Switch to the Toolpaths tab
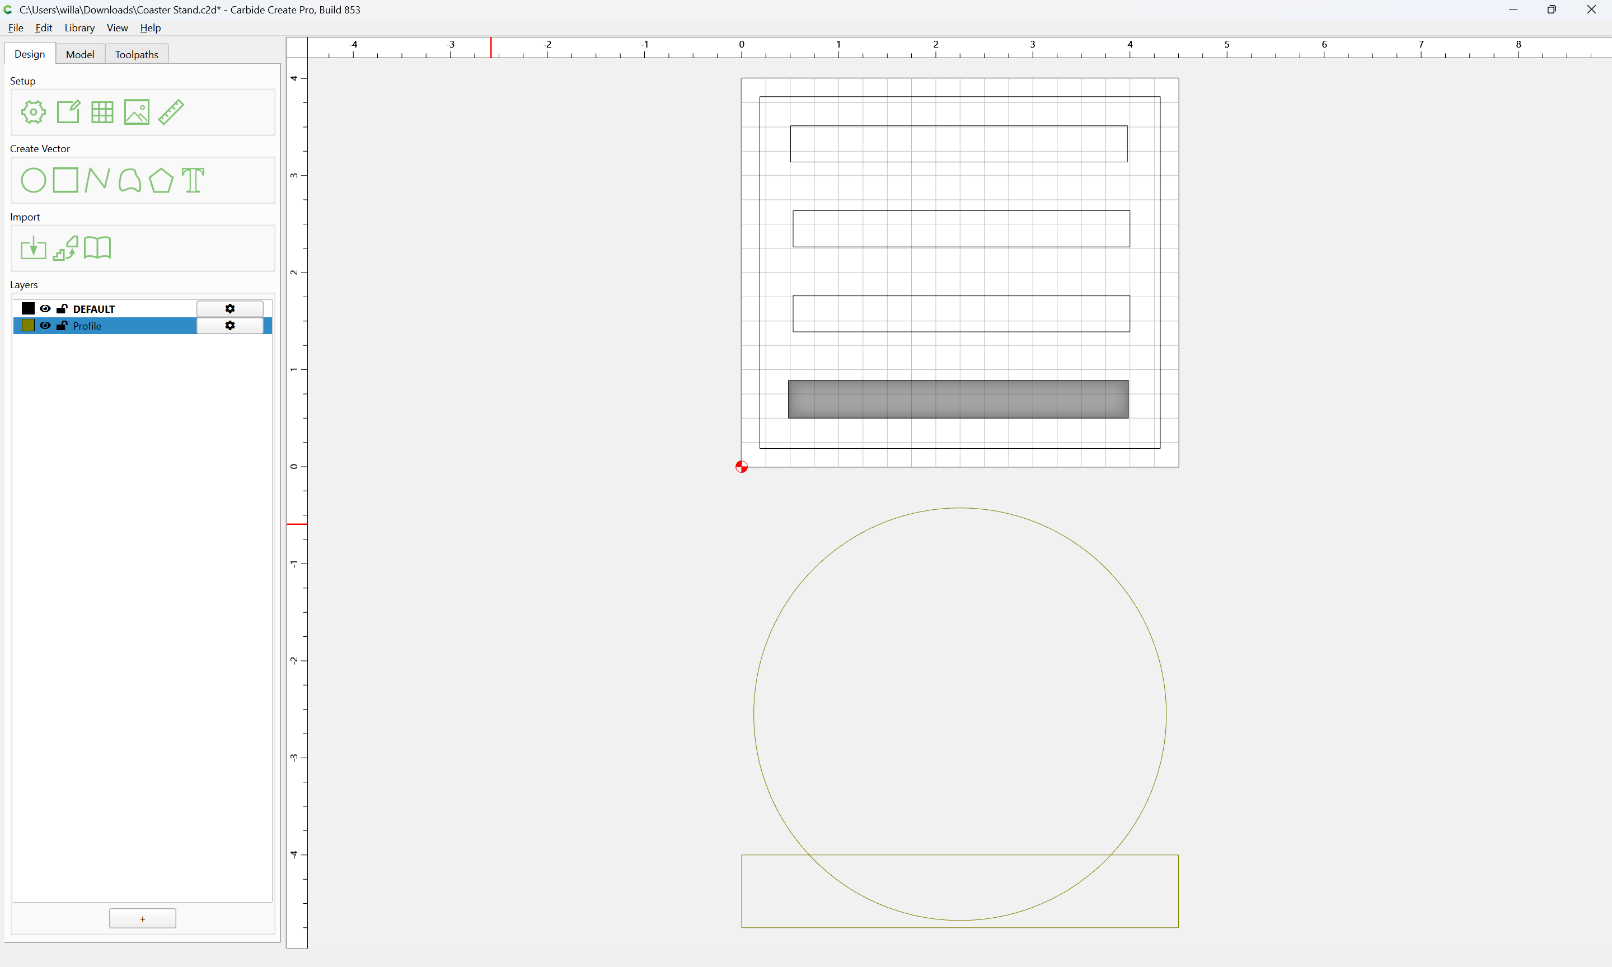 (x=137, y=54)
